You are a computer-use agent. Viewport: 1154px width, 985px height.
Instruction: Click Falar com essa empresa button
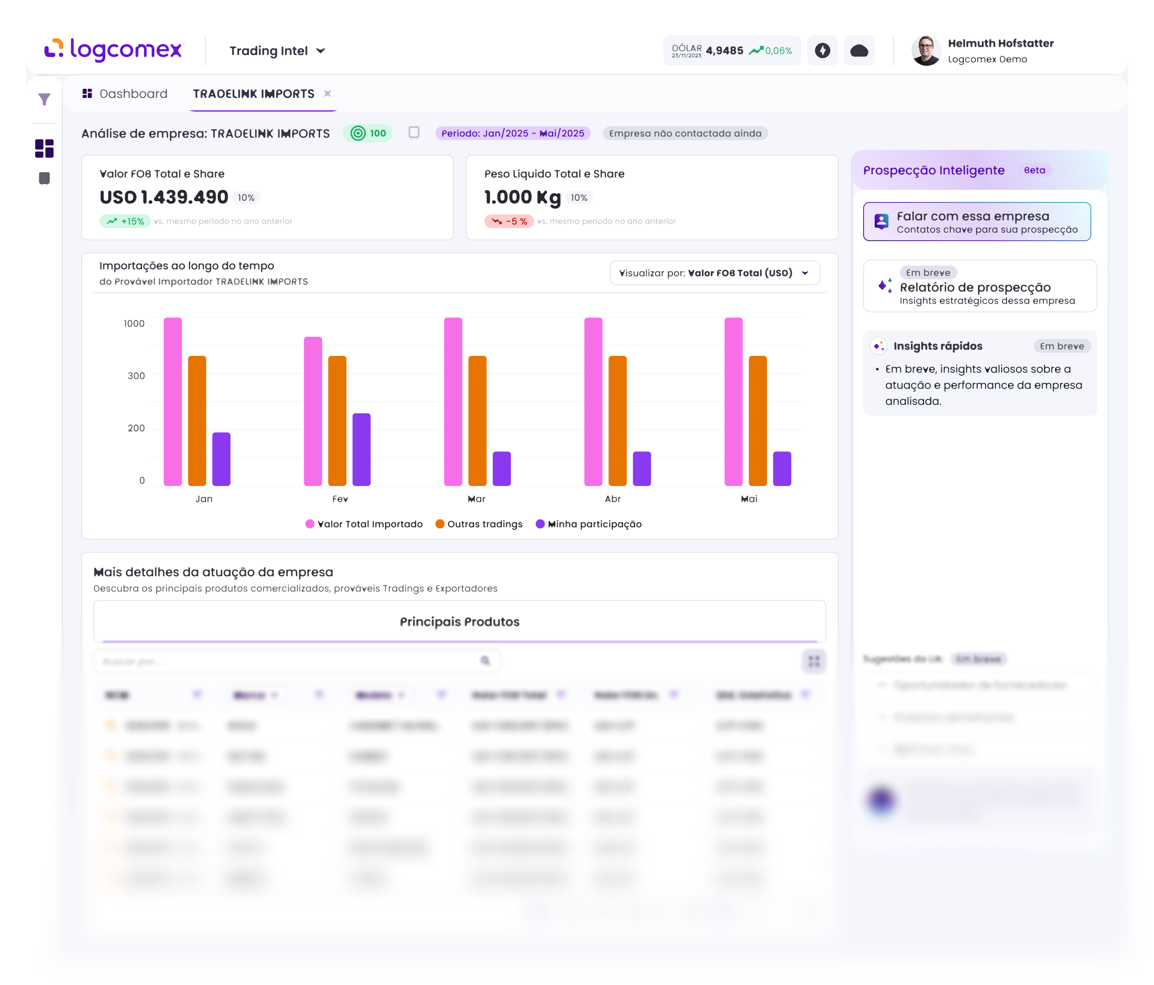point(976,222)
